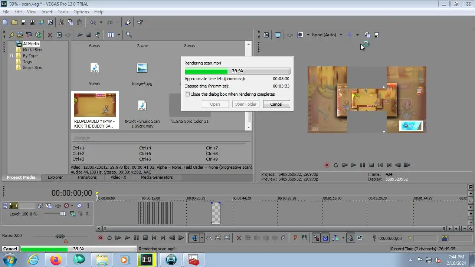The height and width of the screenshot is (267, 475).
Task: Toggle Automatic Crossfades button
Action: pos(325,238)
